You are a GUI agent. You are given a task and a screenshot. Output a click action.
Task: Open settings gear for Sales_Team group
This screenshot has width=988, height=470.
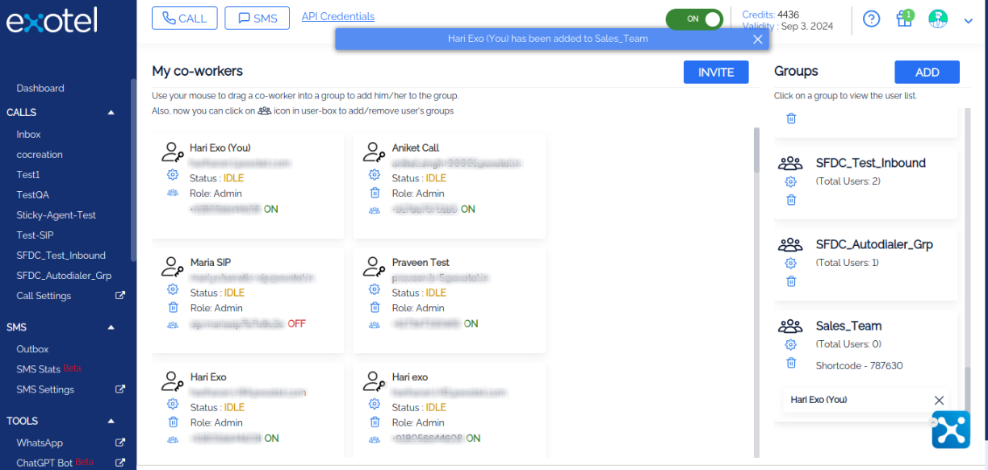coord(791,344)
